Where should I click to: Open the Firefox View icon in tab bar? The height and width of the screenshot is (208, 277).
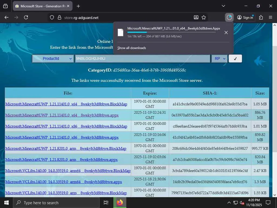(x=5, y=6)
